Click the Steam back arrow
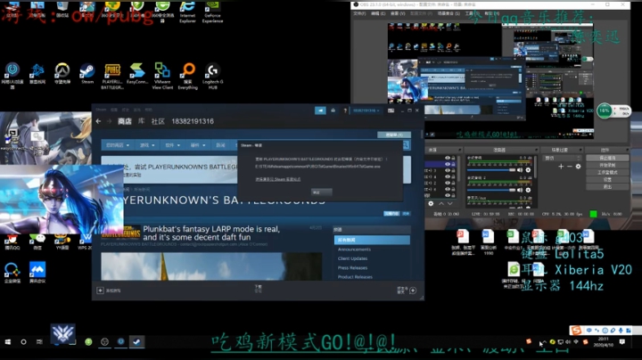The image size is (642, 360). tap(98, 121)
